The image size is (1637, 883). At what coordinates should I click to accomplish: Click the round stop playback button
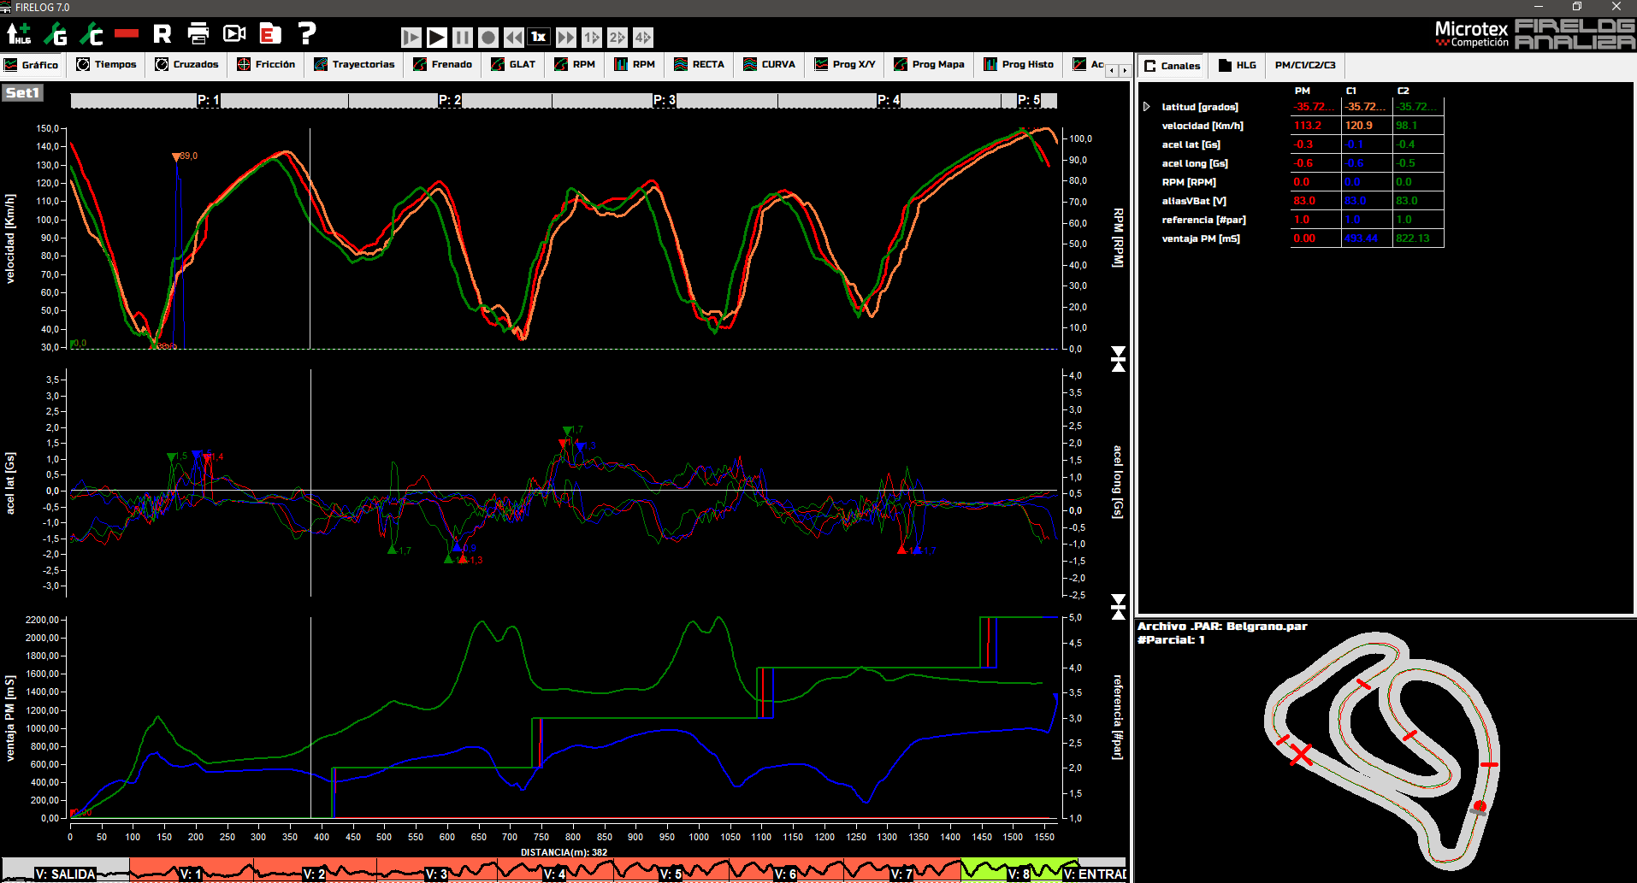point(488,38)
